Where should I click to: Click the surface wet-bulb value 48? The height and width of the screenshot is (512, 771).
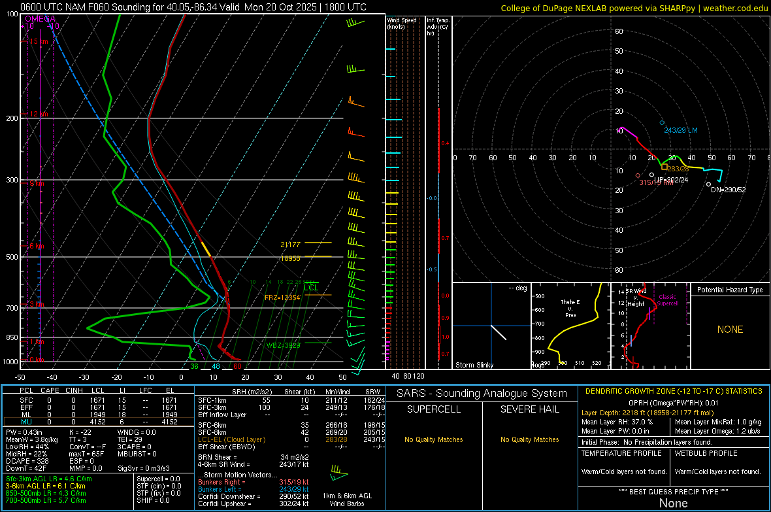[216, 366]
